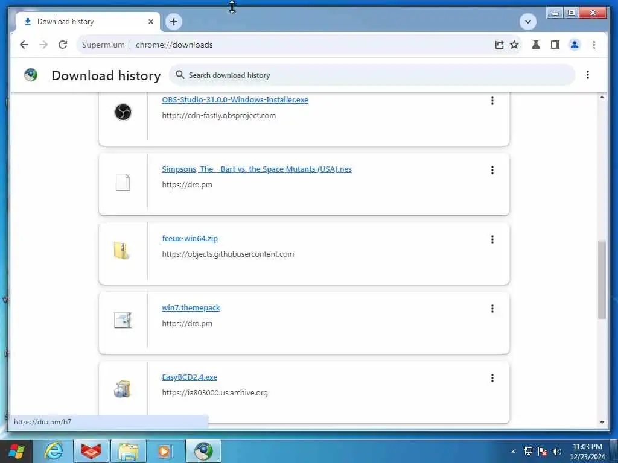This screenshot has height=463, width=618.
Task: Click the scrollbar down arrow
Action: click(602, 422)
